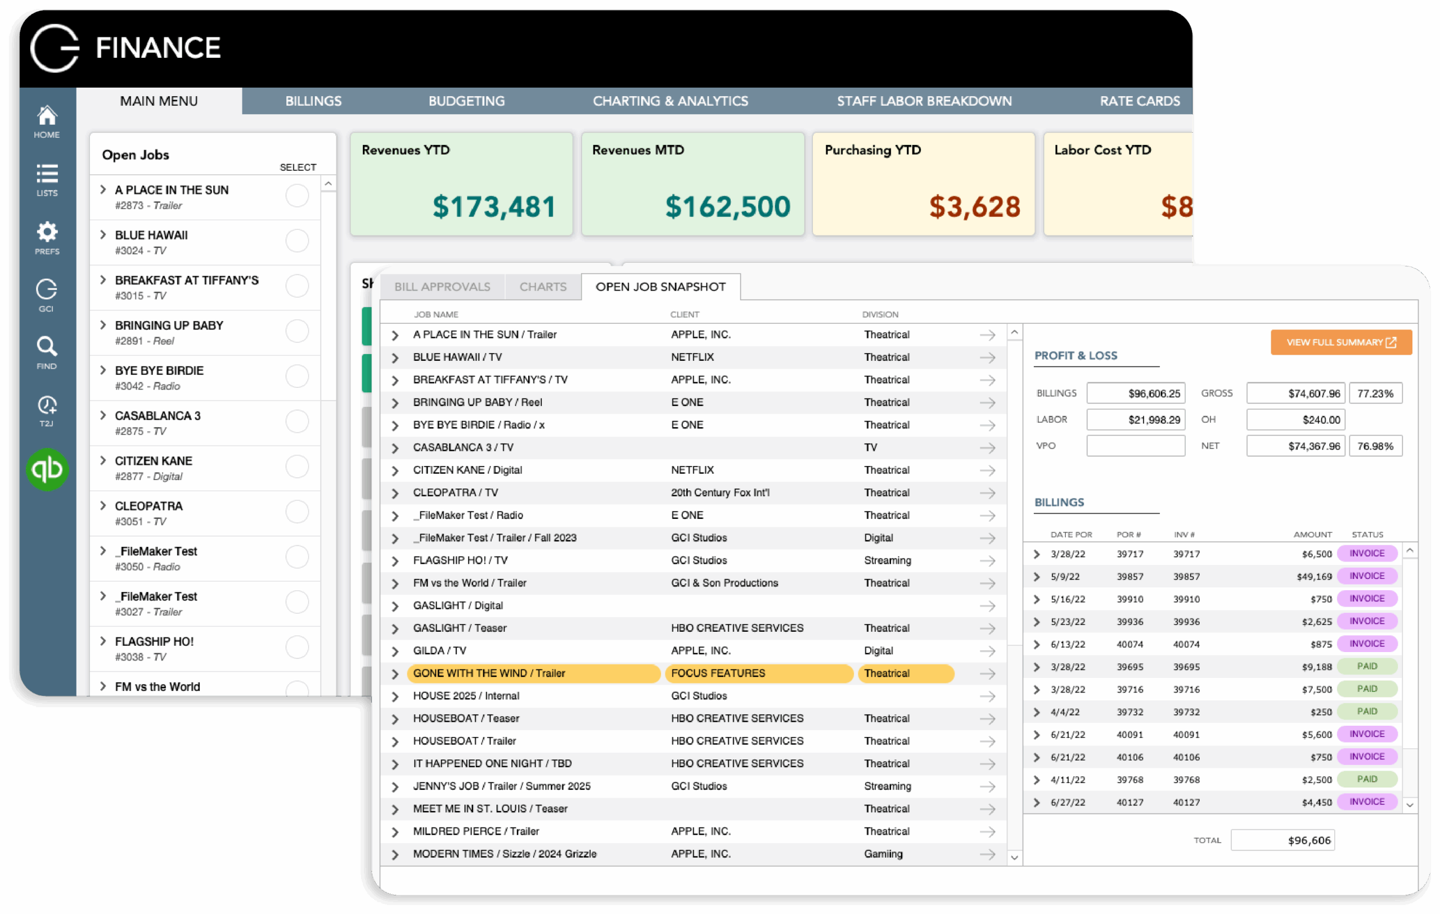Open arrow for GASLIGHT / Teaser row
The image size is (1440, 914).
pyautogui.click(x=987, y=628)
